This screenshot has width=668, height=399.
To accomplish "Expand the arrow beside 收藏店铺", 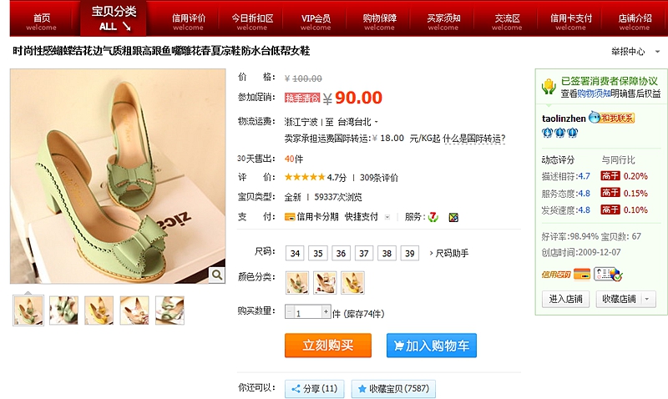I will pos(648,299).
